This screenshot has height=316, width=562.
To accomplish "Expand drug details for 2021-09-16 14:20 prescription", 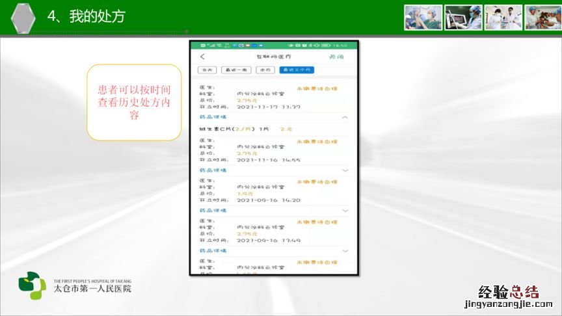I will [x=345, y=211].
